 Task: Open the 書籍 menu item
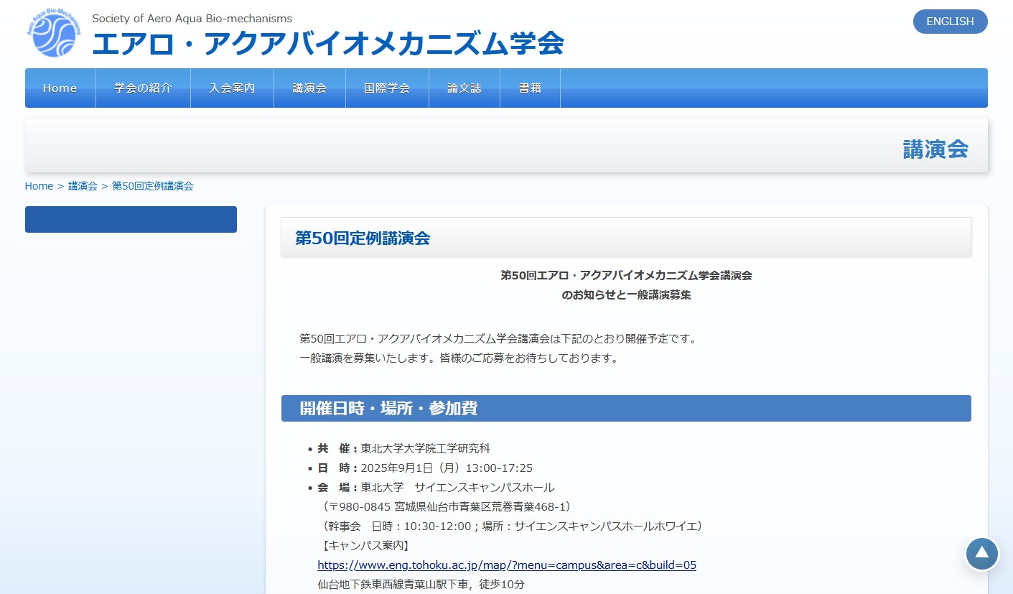coord(530,88)
